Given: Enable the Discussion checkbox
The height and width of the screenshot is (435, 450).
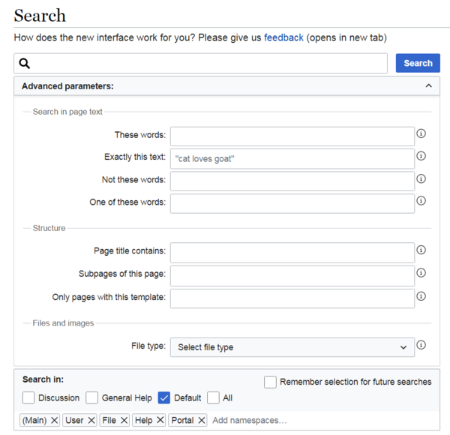Looking at the screenshot, I should 28,398.
